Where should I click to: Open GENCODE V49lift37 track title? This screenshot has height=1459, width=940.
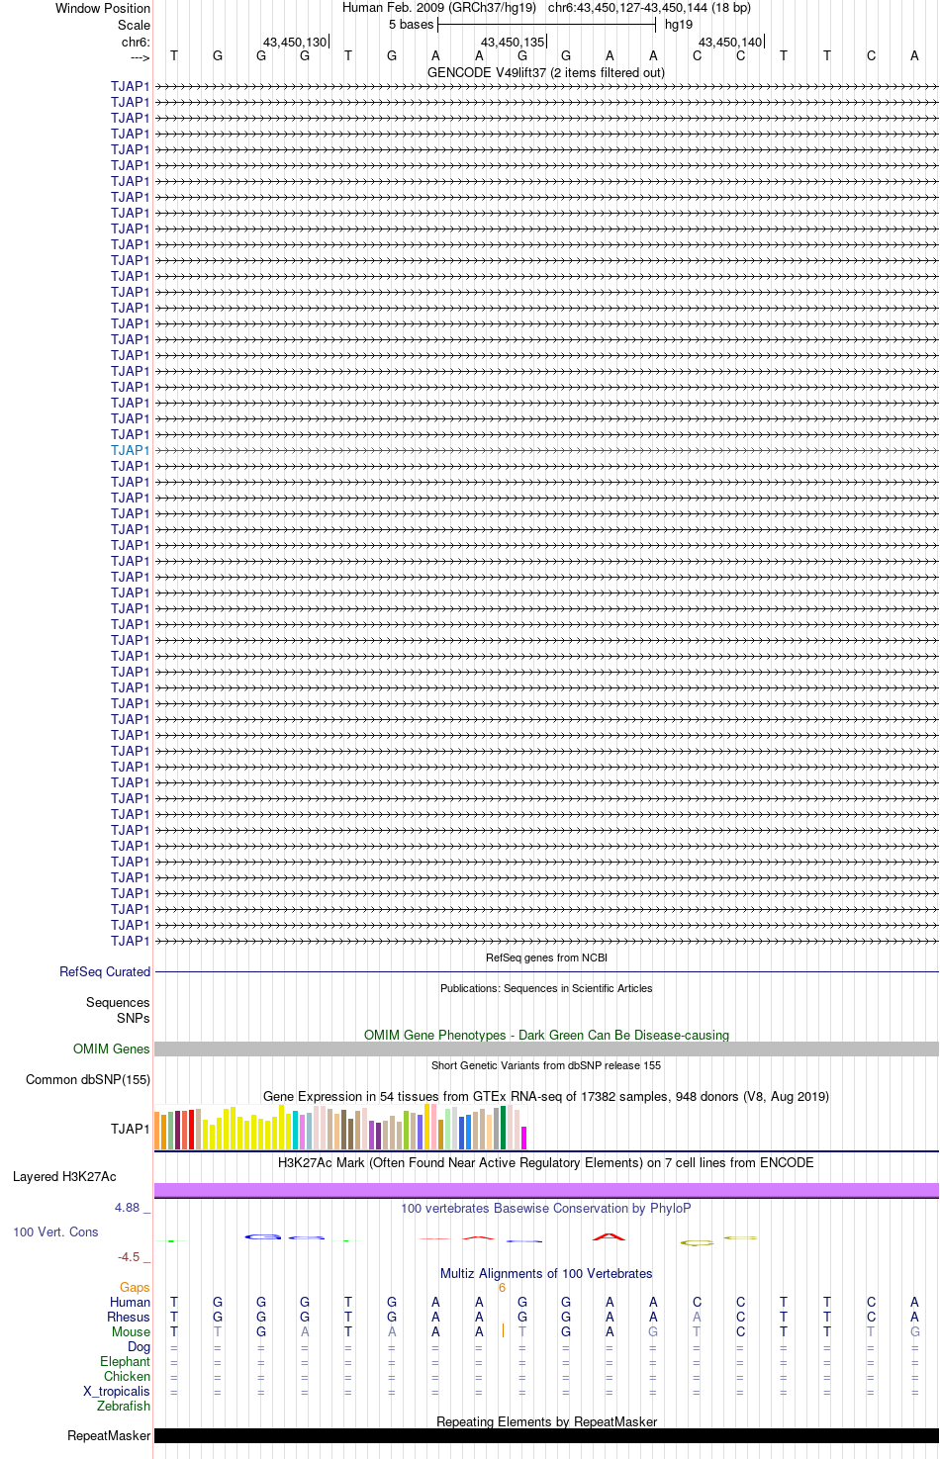click(546, 73)
